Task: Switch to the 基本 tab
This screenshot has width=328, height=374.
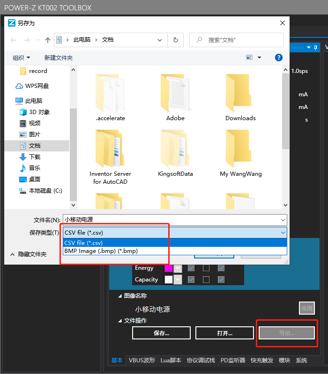Action: [117, 360]
